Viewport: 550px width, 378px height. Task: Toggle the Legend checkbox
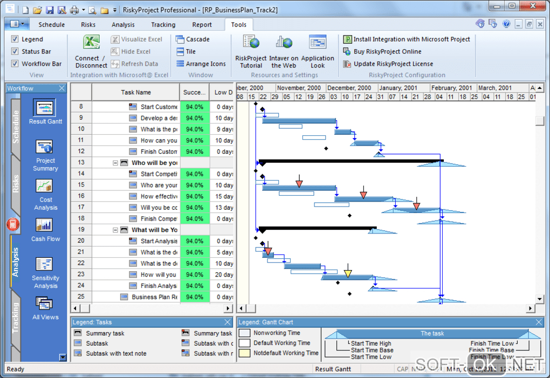click(15, 39)
